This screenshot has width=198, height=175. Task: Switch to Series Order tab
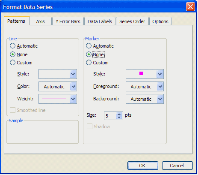(x=132, y=21)
